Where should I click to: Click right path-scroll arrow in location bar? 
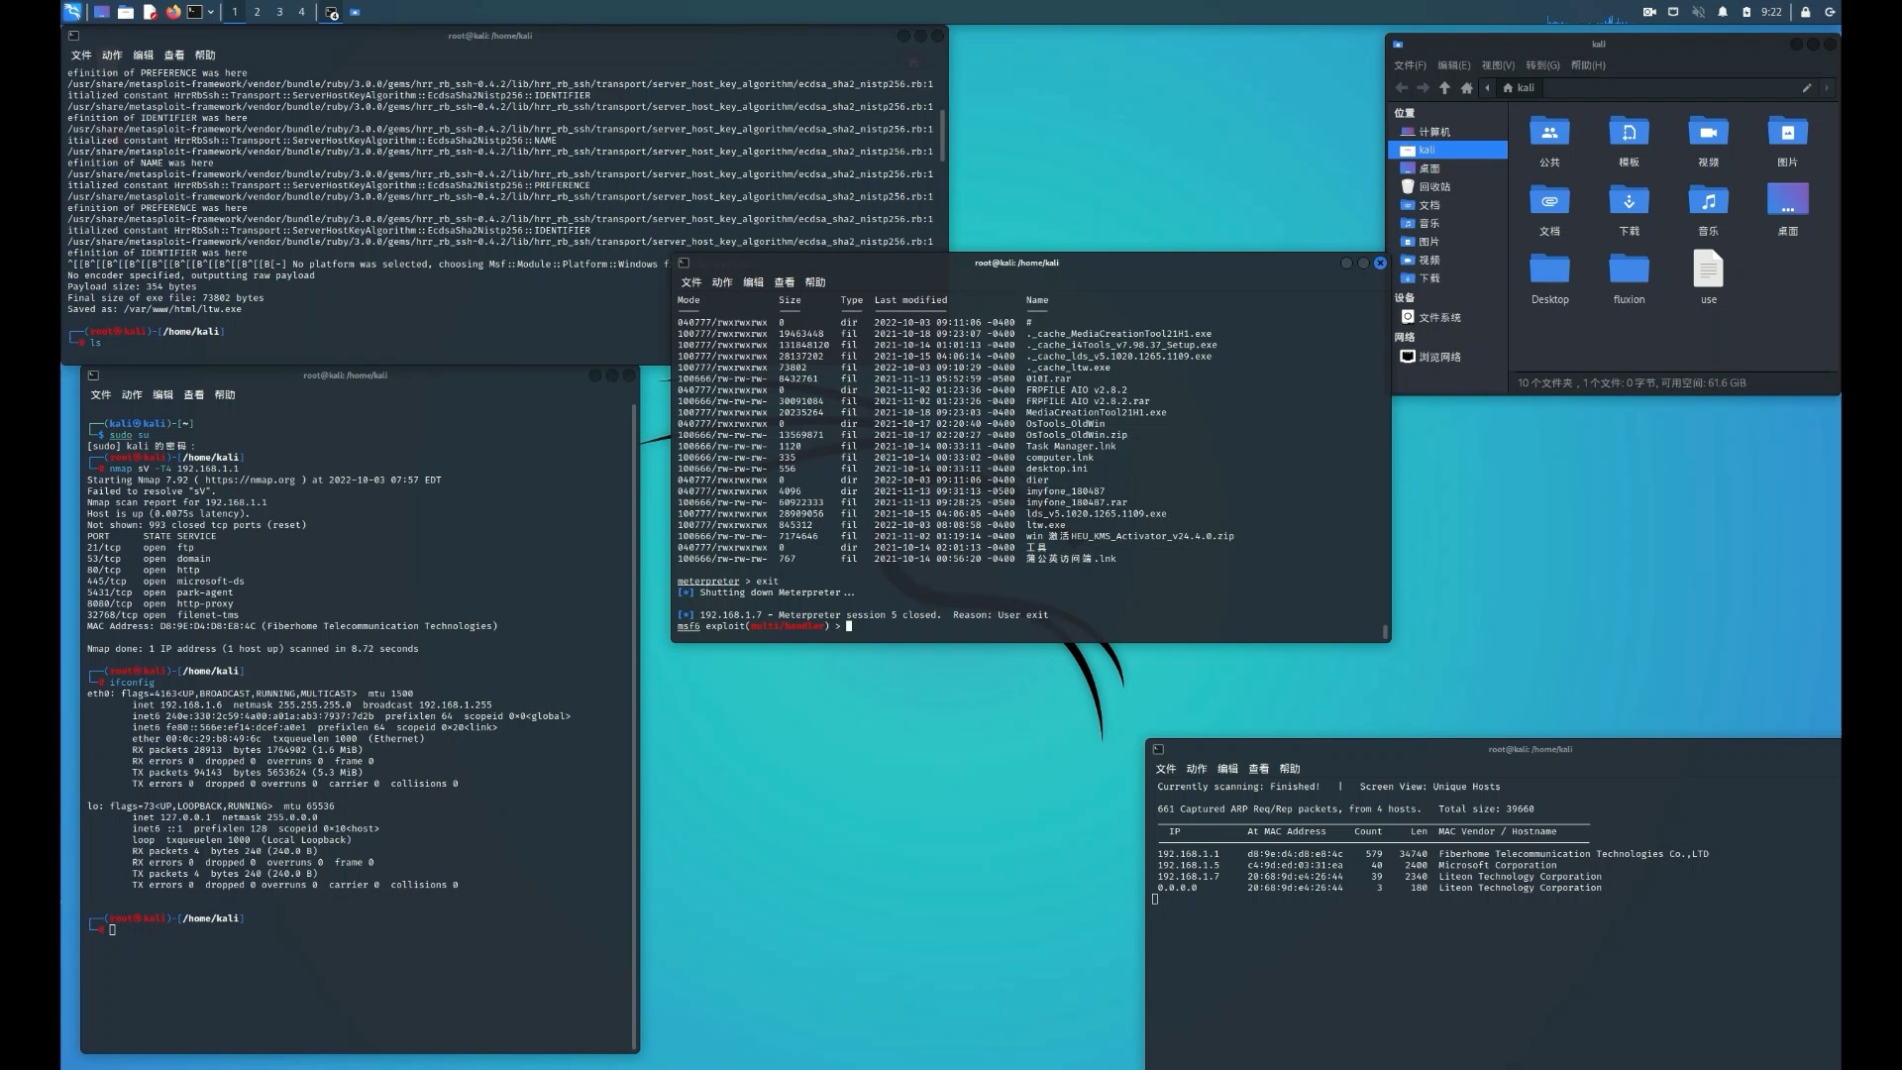1827,88
